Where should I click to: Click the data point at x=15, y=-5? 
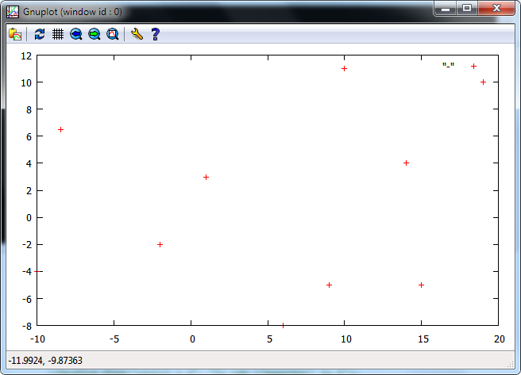[x=421, y=285]
